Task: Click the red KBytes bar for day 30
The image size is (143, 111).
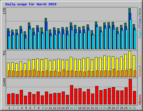Action: [x=130, y=92]
